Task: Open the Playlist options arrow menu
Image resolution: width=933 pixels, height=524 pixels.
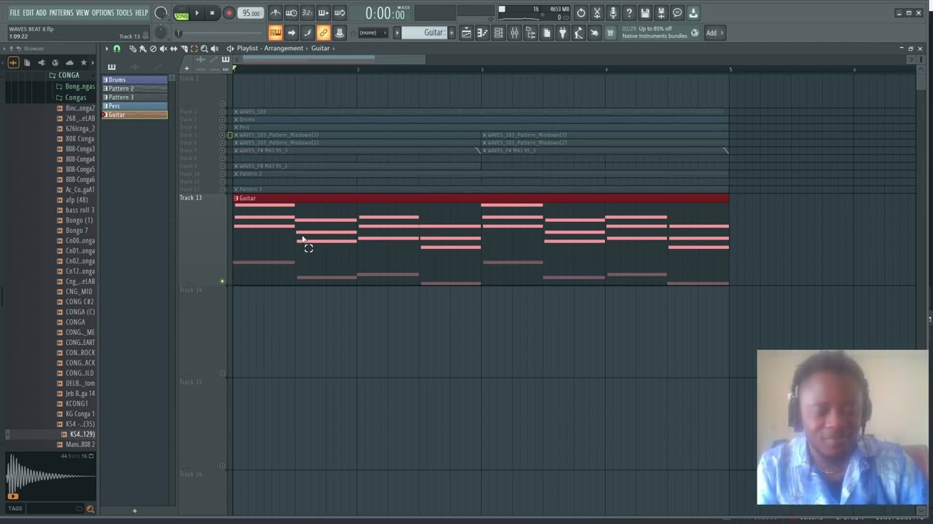Action: point(106,49)
